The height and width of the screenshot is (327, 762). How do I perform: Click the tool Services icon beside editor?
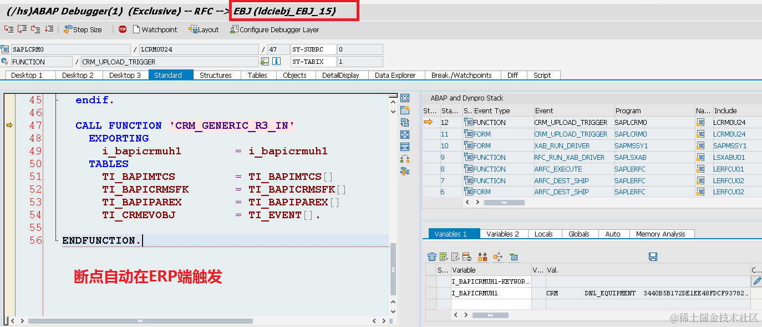[404, 171]
